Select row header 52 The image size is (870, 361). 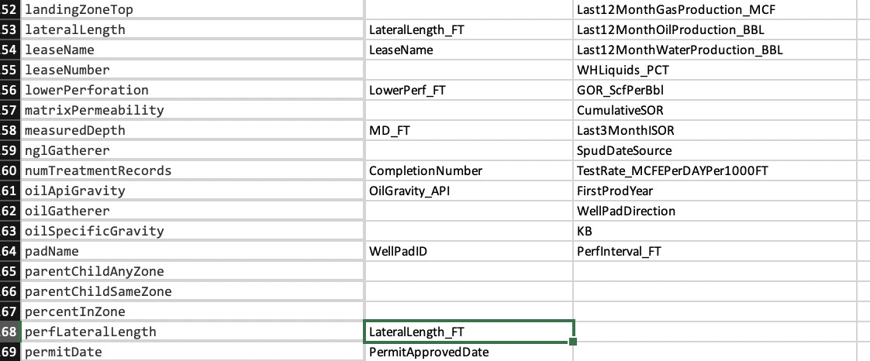[9, 10]
